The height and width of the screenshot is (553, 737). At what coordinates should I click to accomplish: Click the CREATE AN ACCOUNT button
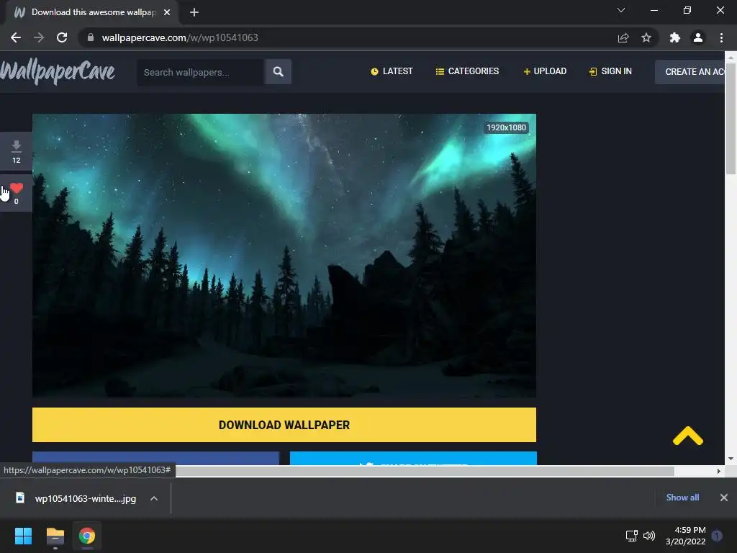point(689,72)
